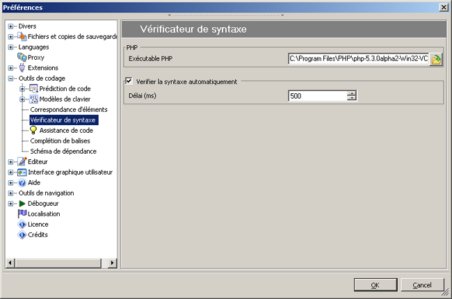Expand the Languages tree node
Screen dimensions: 452x299
click(11, 47)
